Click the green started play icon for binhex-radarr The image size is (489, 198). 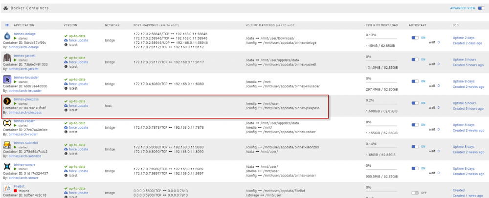(x=15, y=125)
